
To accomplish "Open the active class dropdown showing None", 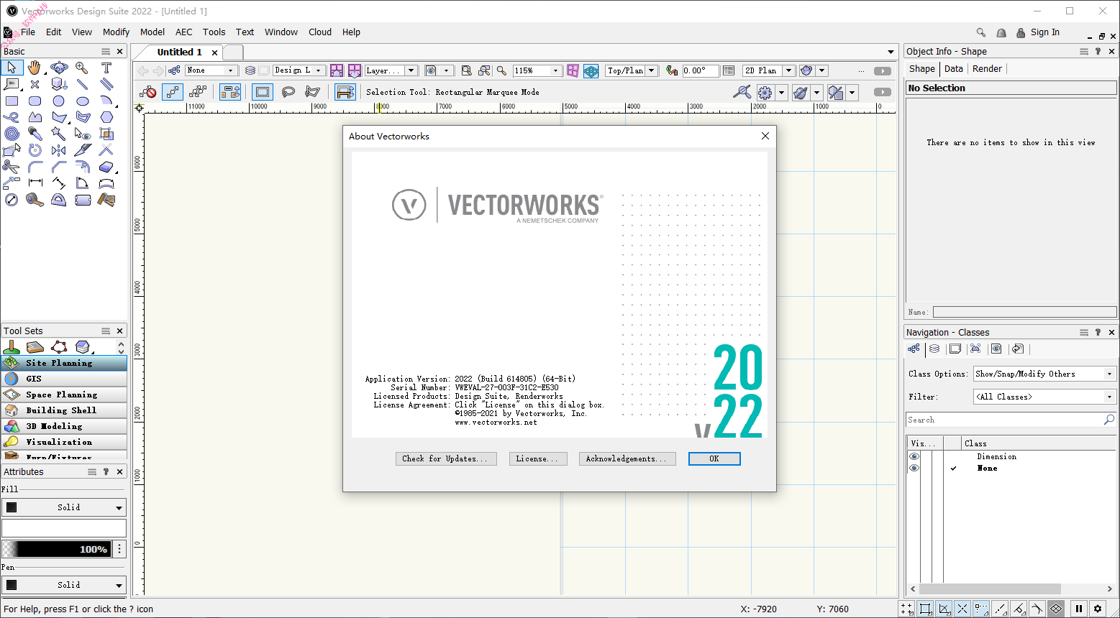I will click(x=211, y=70).
